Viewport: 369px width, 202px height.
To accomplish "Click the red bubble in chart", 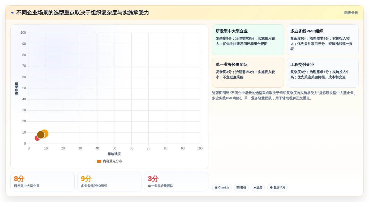I will (37, 138).
